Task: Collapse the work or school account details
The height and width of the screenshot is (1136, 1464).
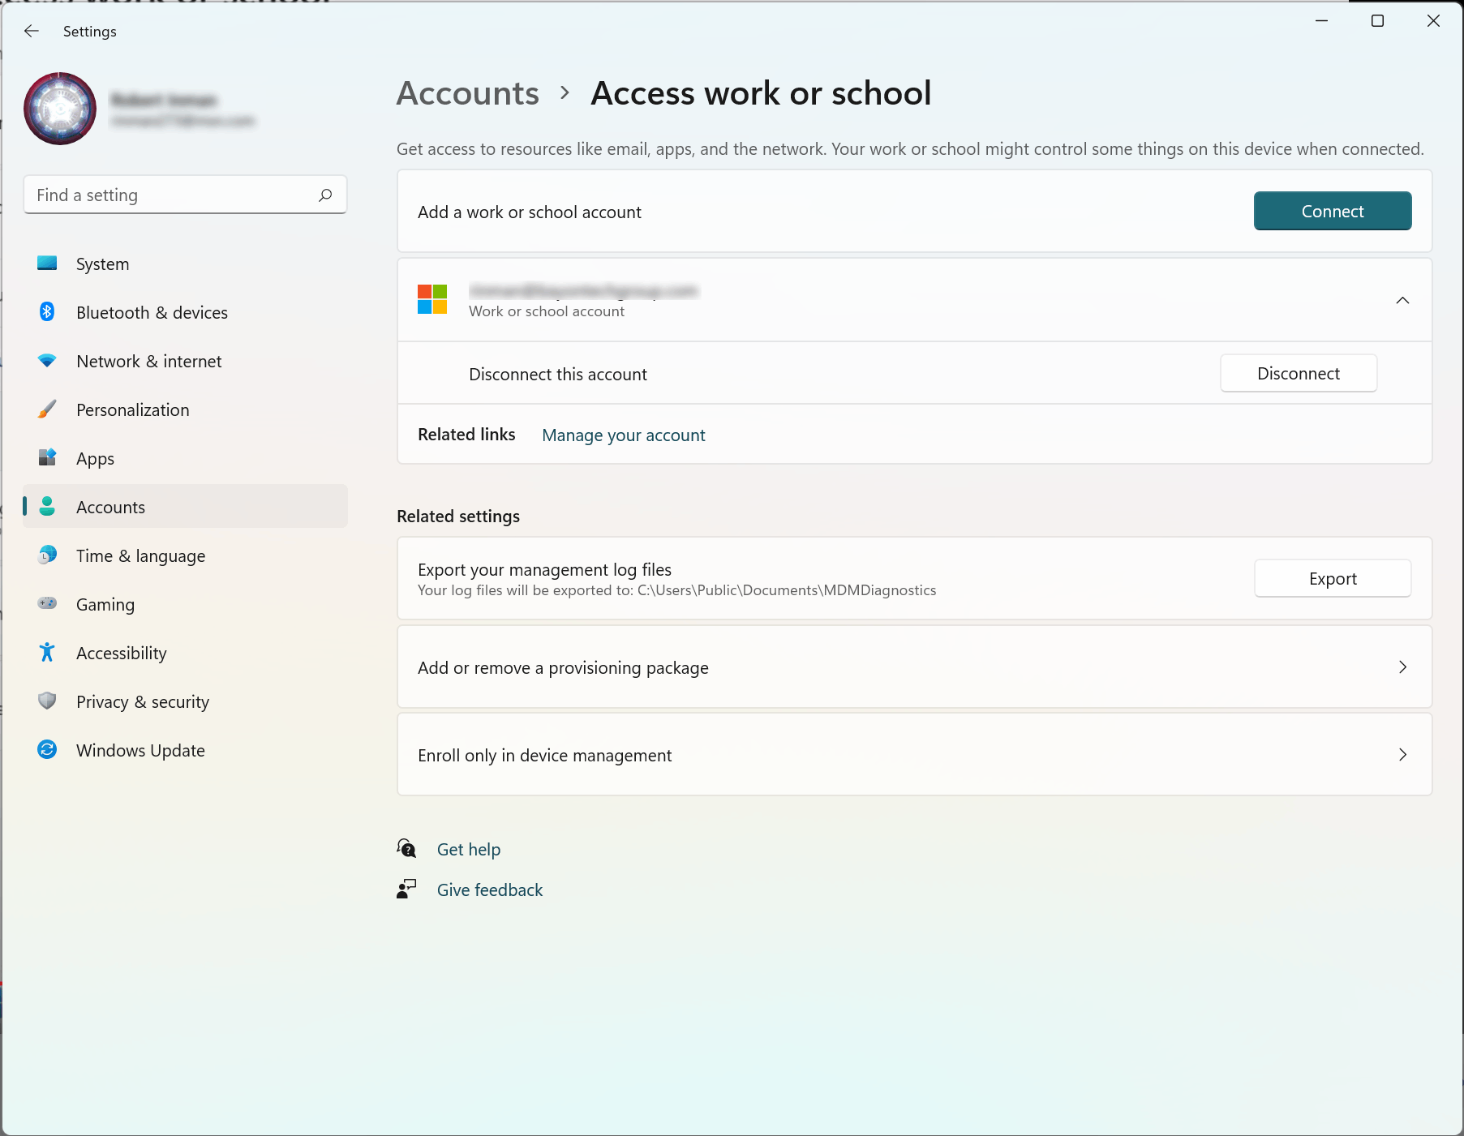Action: tap(1403, 299)
